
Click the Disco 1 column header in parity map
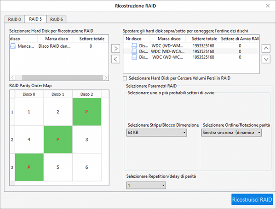pyautogui.click(x=58, y=94)
